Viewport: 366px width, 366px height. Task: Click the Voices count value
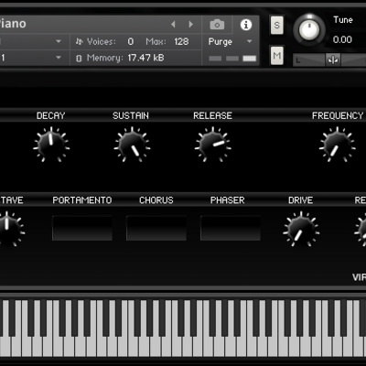pyautogui.click(x=131, y=41)
